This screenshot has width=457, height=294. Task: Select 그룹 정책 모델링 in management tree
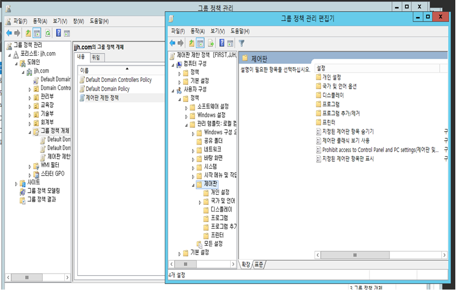40,191
